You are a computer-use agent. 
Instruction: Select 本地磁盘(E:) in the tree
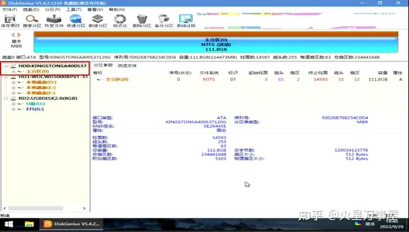pyautogui.click(x=41, y=88)
